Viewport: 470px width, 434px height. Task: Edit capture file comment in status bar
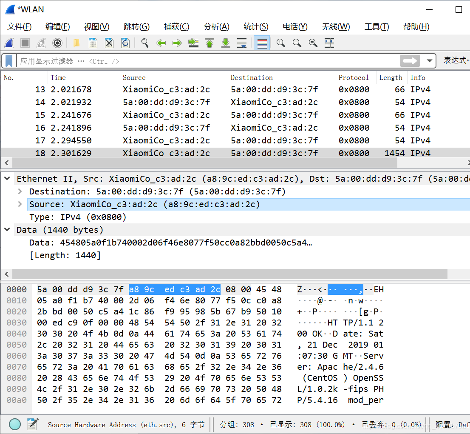point(33,424)
